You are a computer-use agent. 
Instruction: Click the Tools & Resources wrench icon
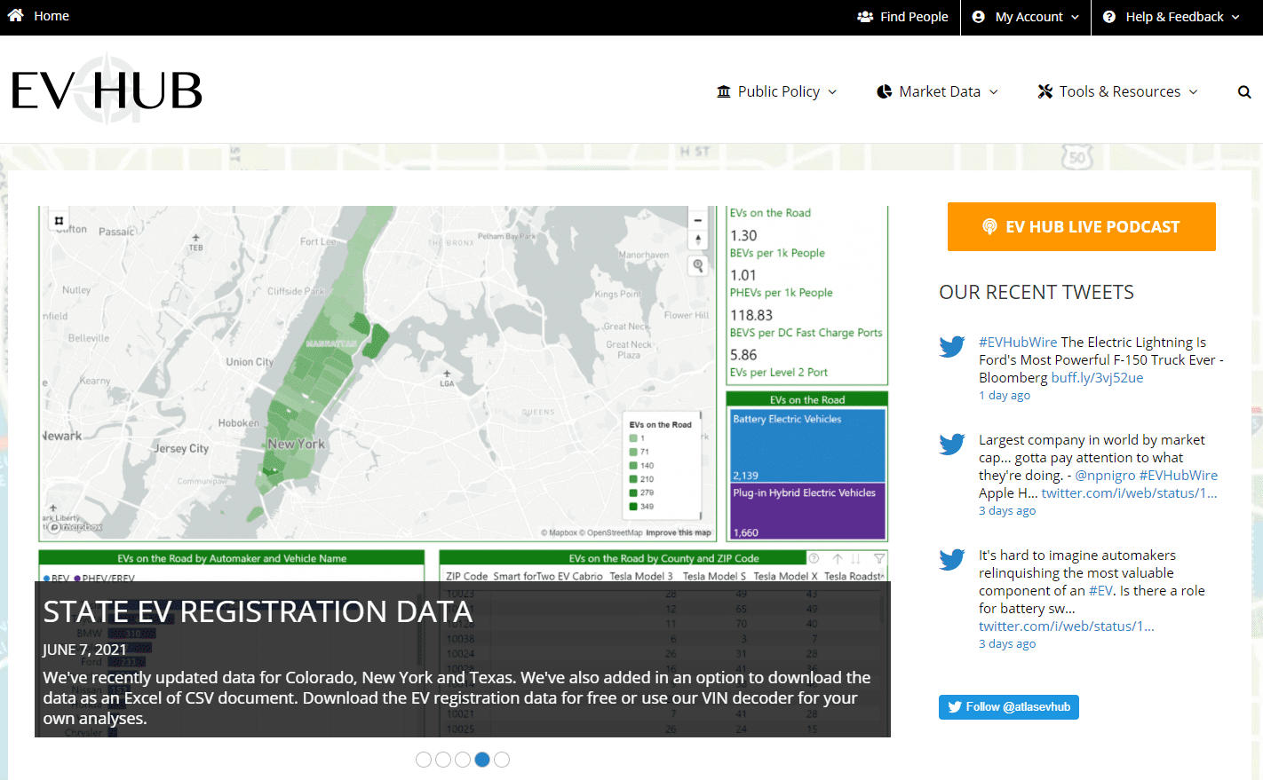point(1045,91)
